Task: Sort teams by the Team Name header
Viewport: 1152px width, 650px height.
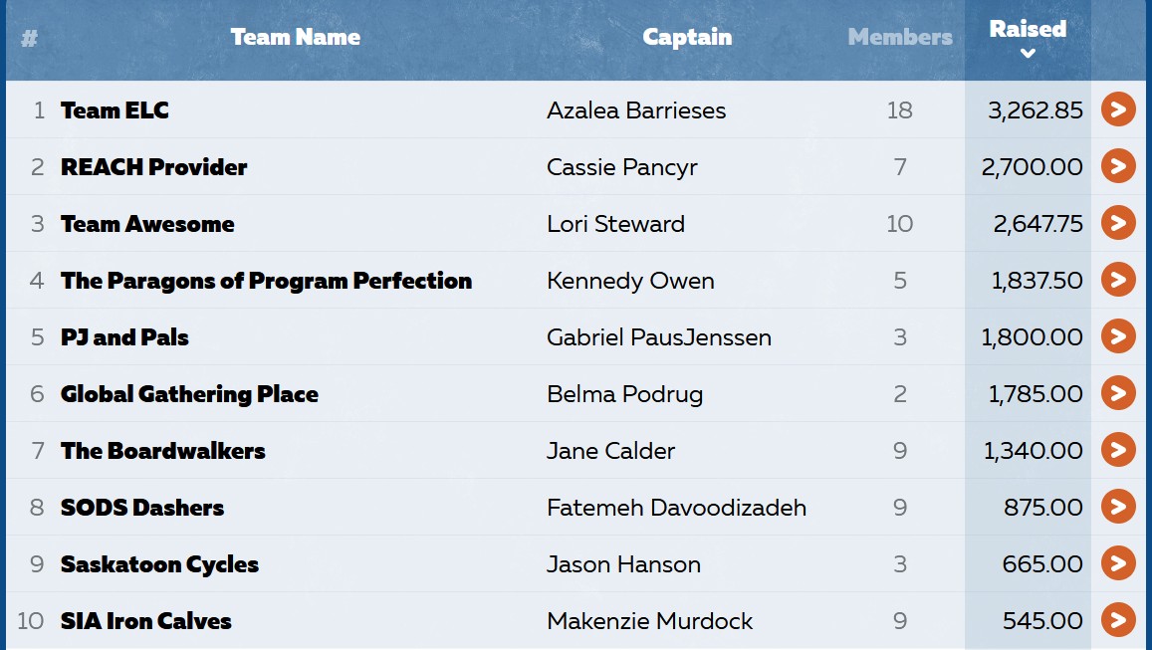Action: (x=296, y=37)
